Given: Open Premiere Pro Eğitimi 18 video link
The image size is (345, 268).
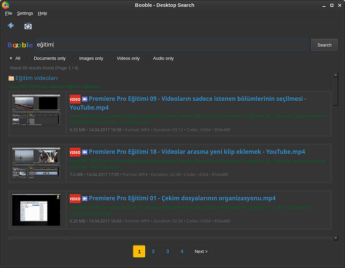Looking at the screenshot, I should click(x=197, y=152).
